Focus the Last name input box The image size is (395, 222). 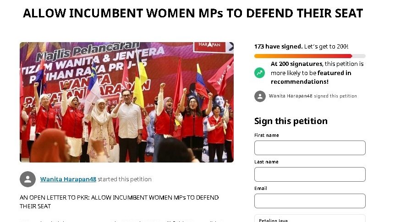point(310,174)
